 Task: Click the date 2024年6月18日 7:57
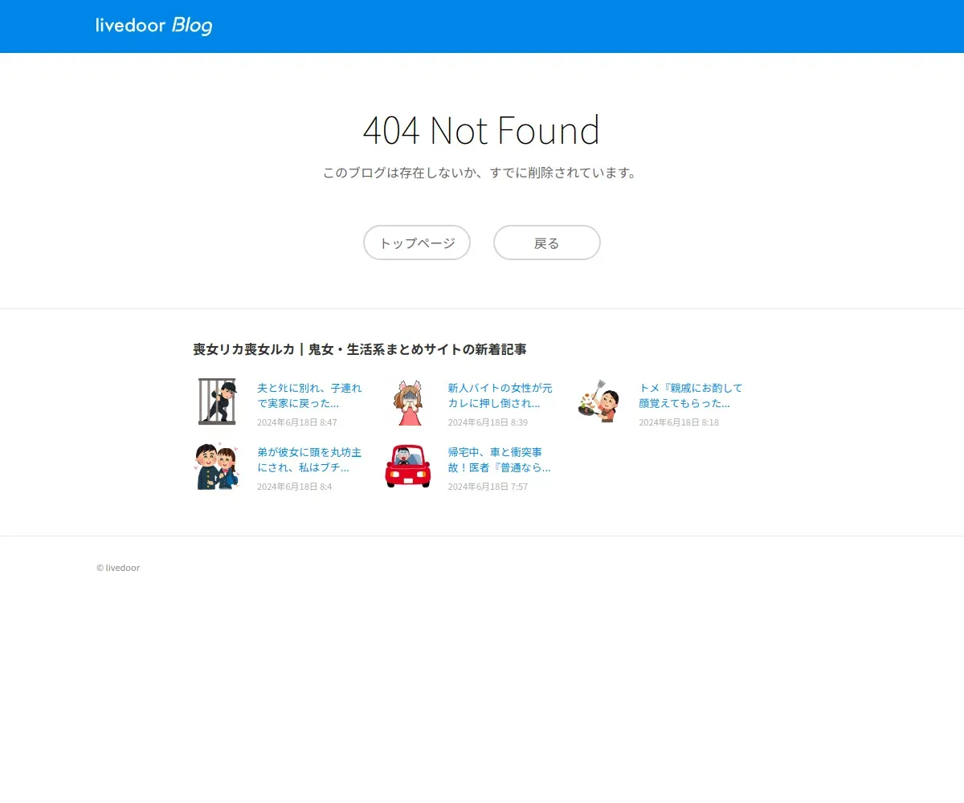pos(488,487)
